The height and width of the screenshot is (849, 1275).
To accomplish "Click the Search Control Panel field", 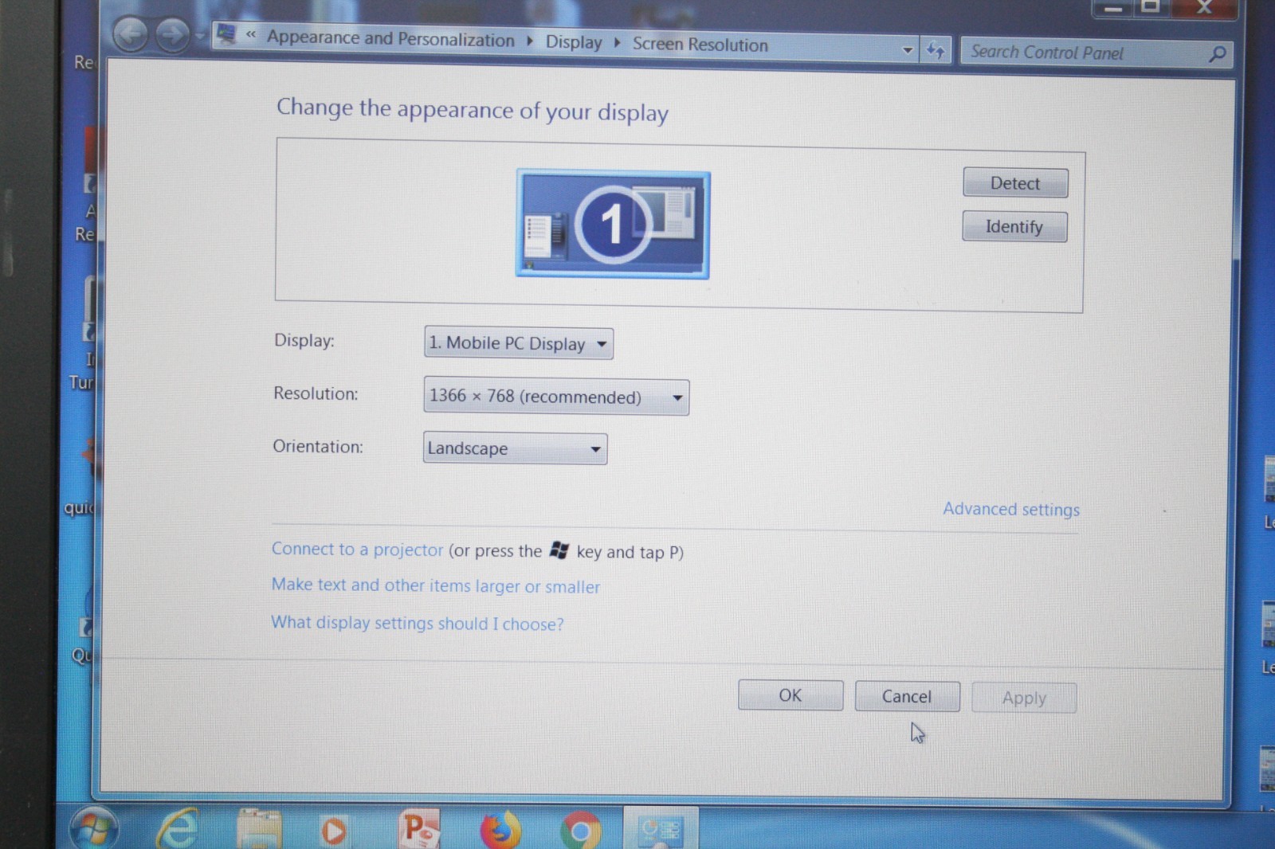I will [x=1096, y=53].
